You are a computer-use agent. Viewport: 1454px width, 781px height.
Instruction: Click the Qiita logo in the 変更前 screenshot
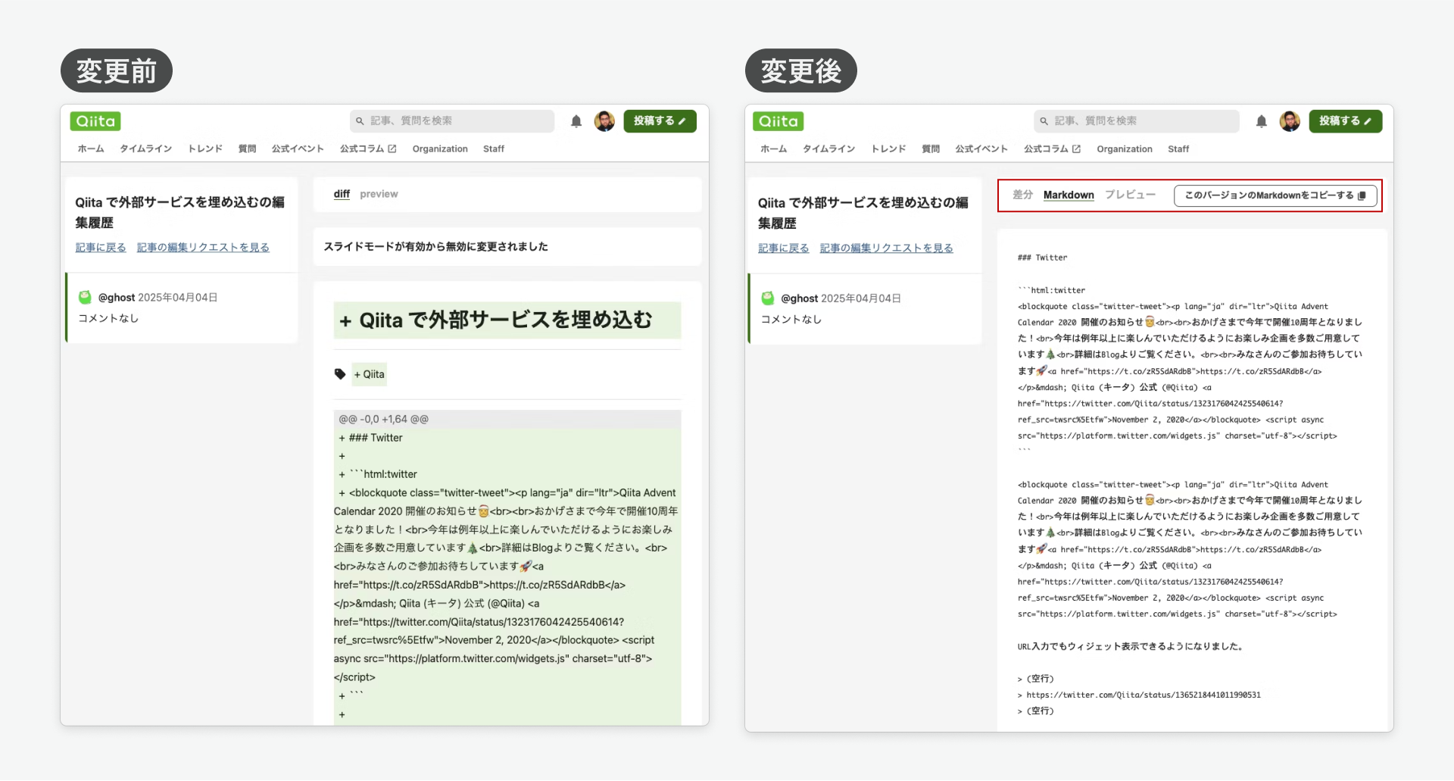point(95,121)
